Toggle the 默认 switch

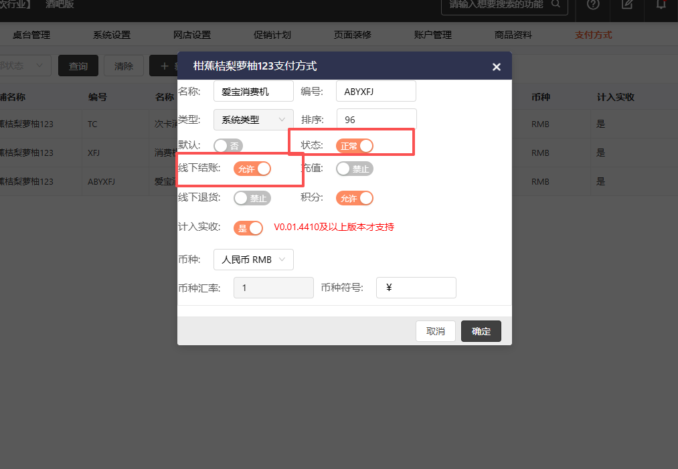click(x=228, y=145)
